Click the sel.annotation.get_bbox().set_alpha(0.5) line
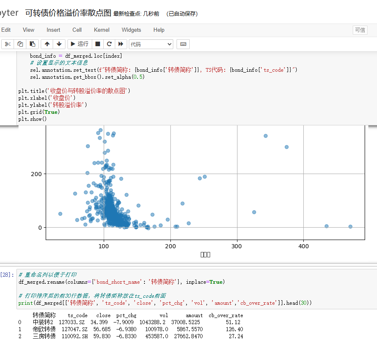This screenshot has width=377, height=339. (87, 77)
